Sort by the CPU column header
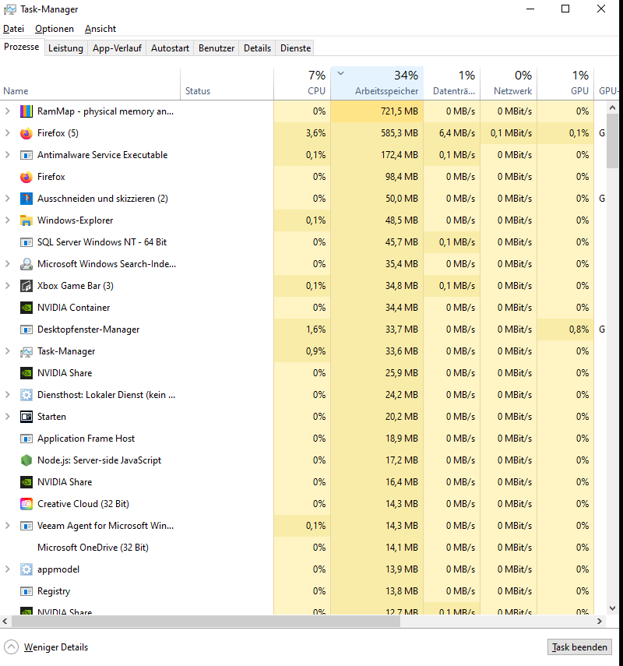 tap(302, 83)
